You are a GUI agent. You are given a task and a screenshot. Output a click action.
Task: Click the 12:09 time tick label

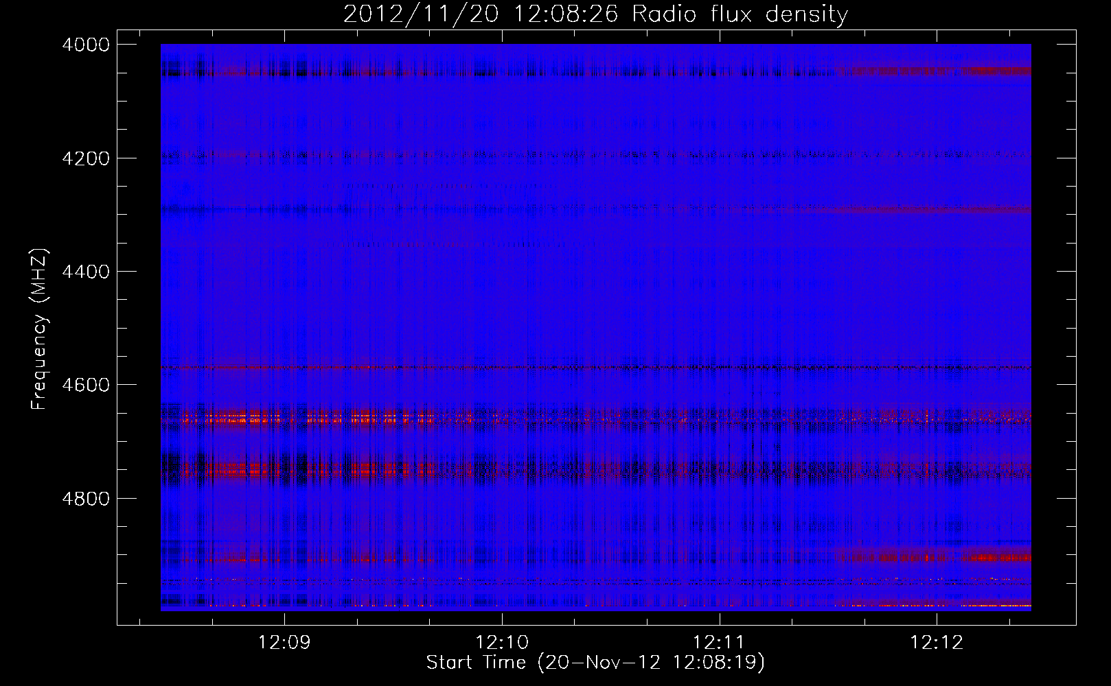(284, 643)
